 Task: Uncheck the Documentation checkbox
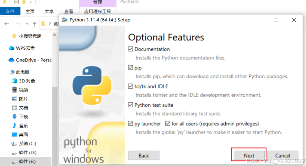tap(131, 49)
